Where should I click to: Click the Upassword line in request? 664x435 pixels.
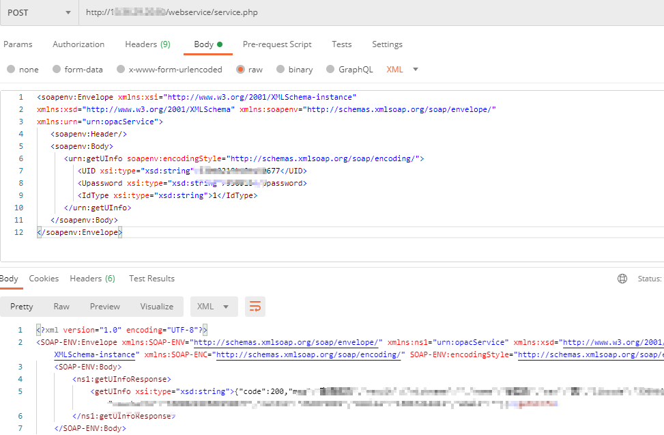[x=192, y=184]
